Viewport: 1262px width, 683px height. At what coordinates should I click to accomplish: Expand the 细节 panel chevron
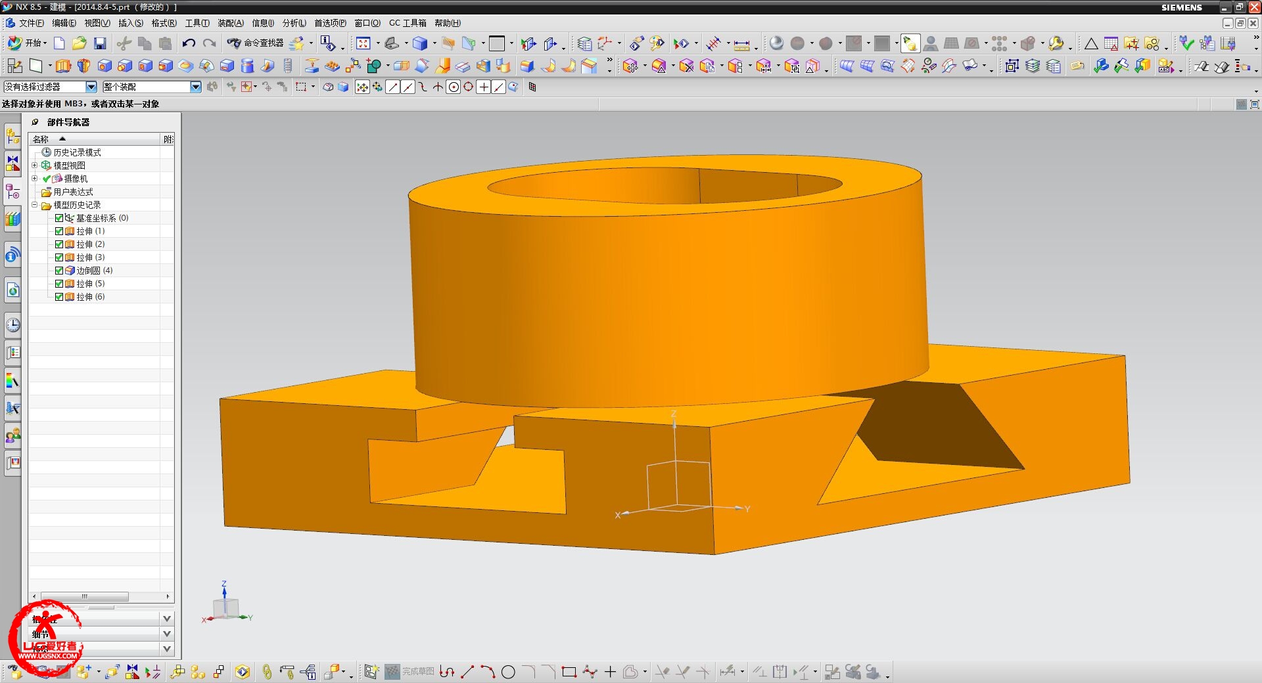(167, 634)
